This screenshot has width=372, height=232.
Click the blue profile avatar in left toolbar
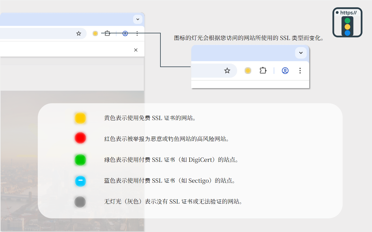point(125,33)
